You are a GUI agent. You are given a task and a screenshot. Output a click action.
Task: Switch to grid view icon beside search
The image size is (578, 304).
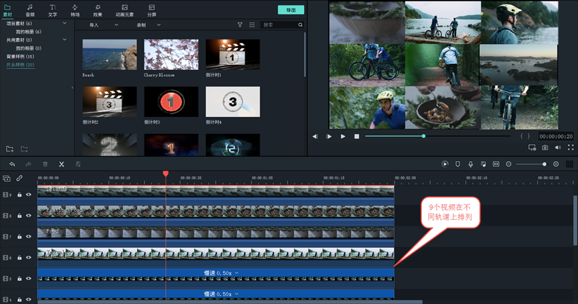click(252, 24)
